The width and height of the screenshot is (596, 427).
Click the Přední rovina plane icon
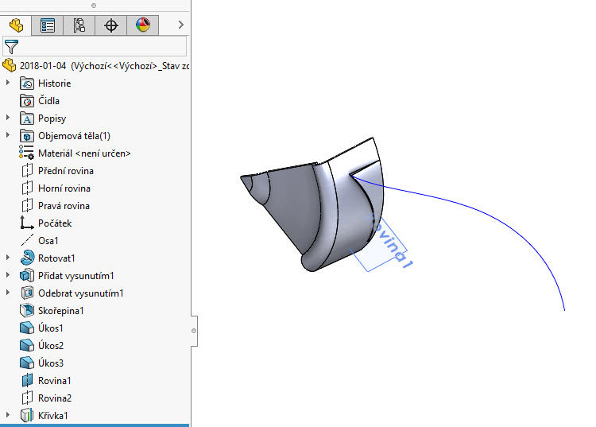point(27,171)
